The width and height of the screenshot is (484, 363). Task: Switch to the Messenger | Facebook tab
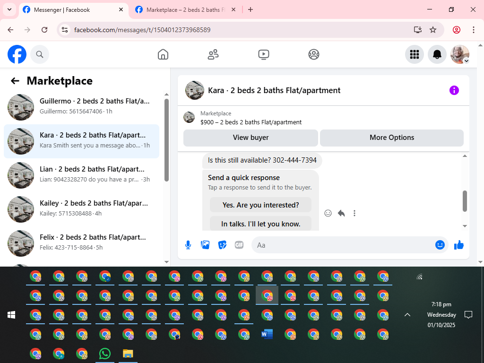pos(74,10)
